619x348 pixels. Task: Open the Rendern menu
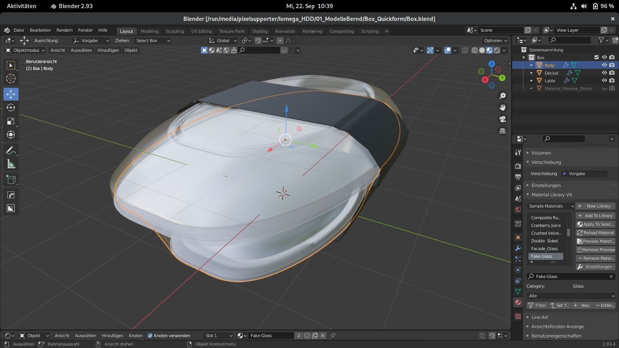(64, 30)
